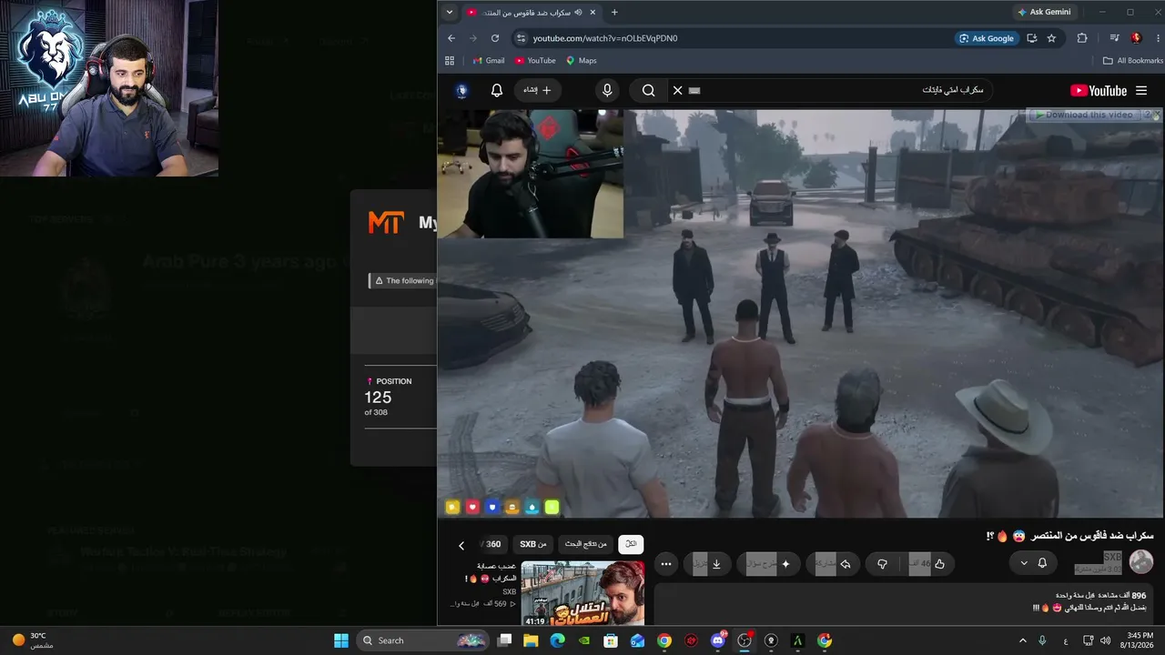Click the Windows taskbar Search box
This screenshot has width=1165, height=655.
[422, 640]
